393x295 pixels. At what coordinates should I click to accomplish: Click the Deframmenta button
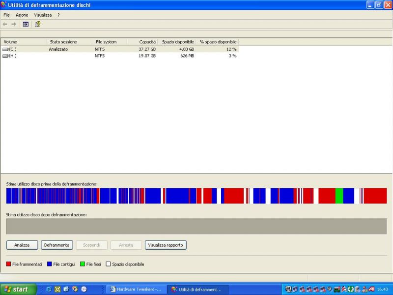(57, 245)
